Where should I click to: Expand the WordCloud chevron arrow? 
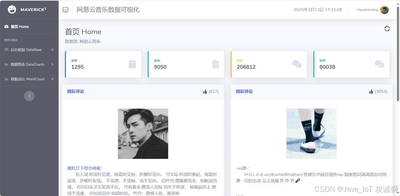pyautogui.click(x=52, y=79)
